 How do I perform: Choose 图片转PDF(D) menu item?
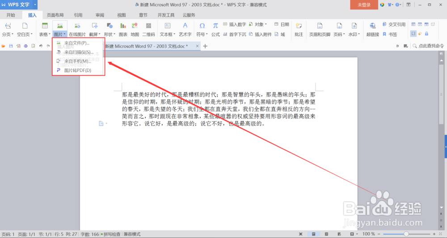tap(78, 71)
